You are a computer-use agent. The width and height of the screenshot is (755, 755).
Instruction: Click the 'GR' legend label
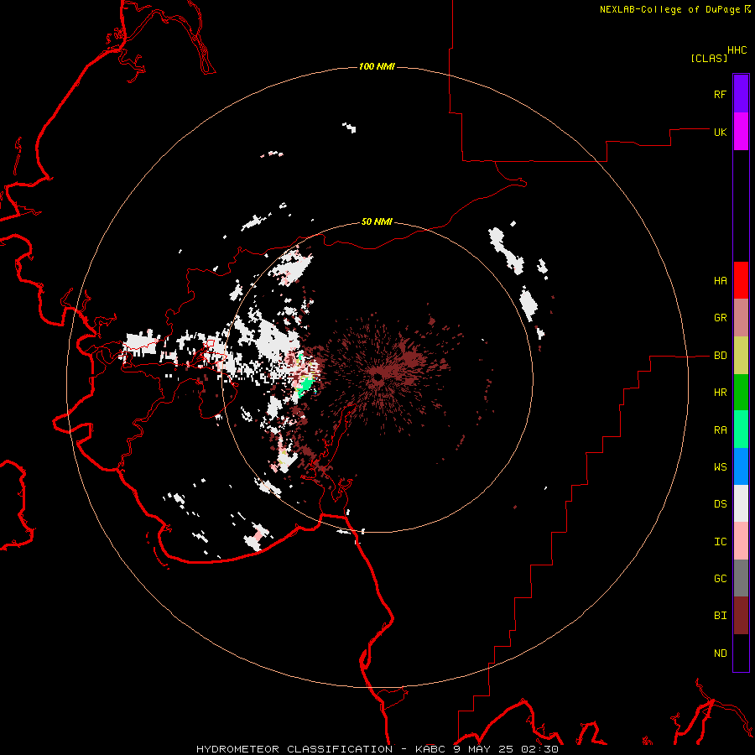[720, 318]
